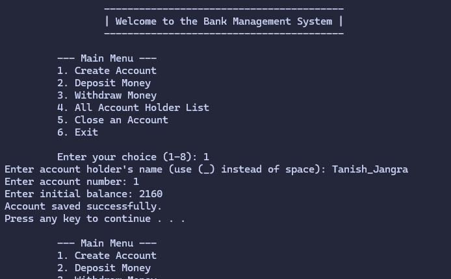Screen dimensions: 451x279
Task: Select '1. Create Account' in the first menu
Action: click(x=107, y=71)
